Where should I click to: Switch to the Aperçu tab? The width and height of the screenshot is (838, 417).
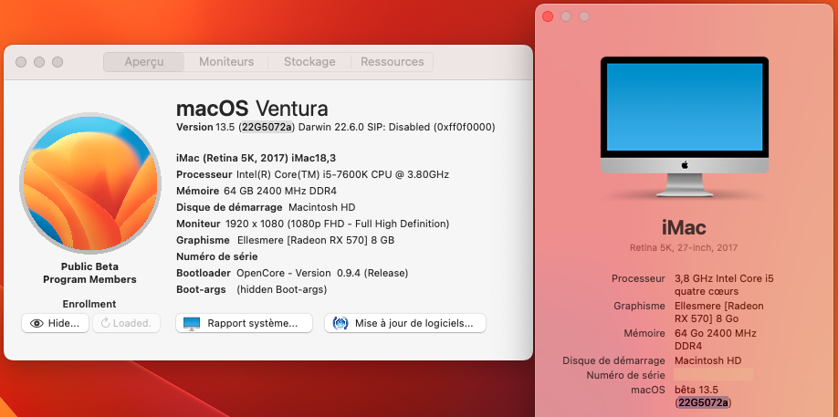tap(143, 62)
